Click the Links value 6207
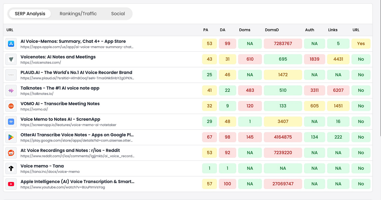Screen dimensions: 381x200 (x=338, y=90)
